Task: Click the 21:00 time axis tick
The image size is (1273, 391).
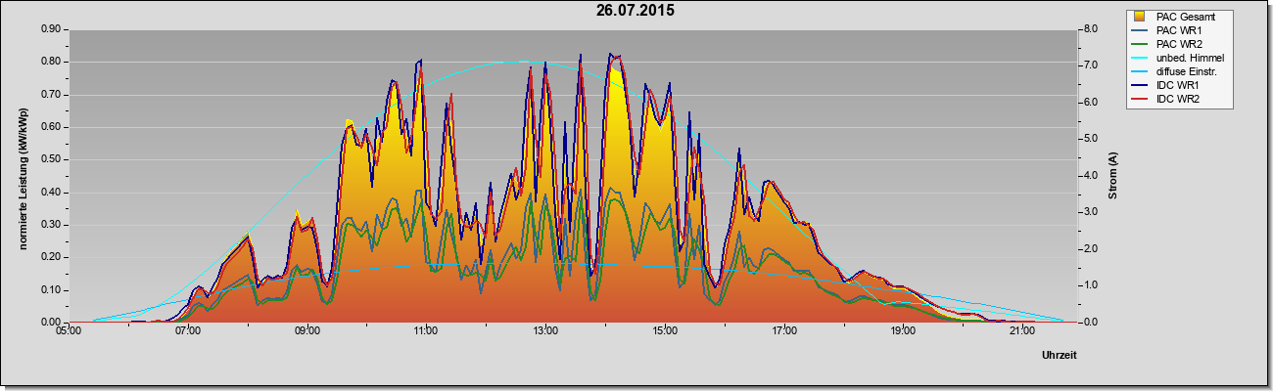Action: coord(1021,332)
